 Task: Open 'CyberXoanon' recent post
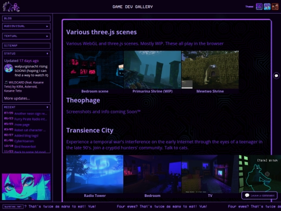click(x=24, y=141)
